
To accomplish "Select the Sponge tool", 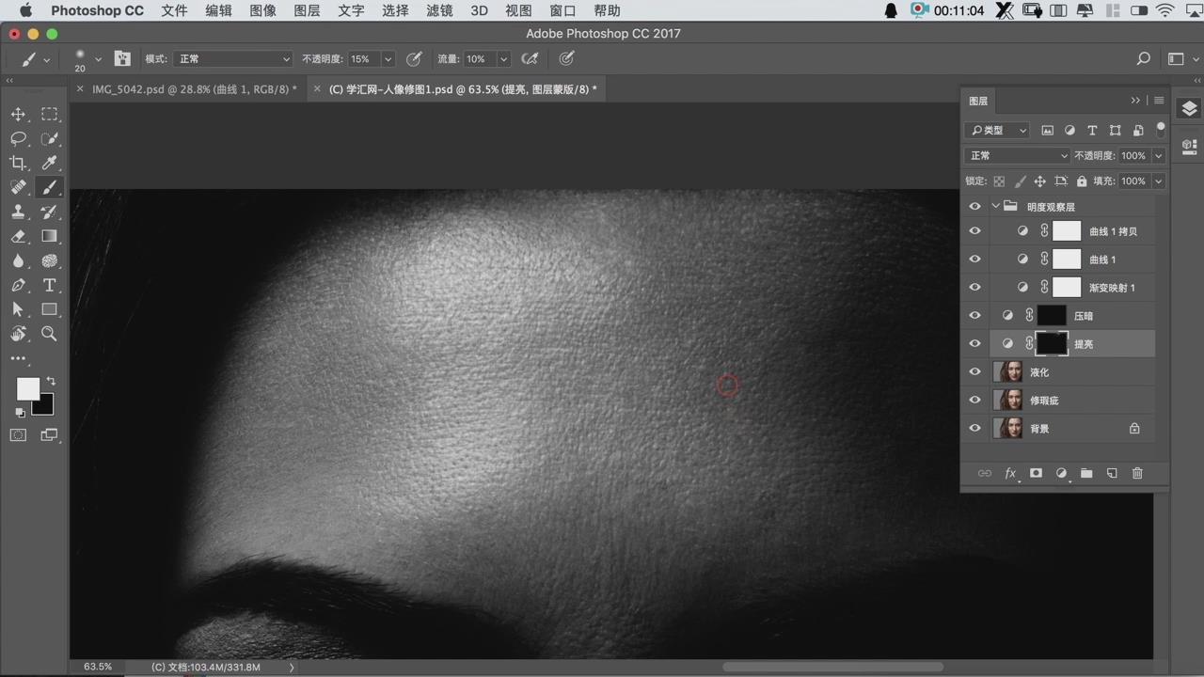I will (49, 260).
